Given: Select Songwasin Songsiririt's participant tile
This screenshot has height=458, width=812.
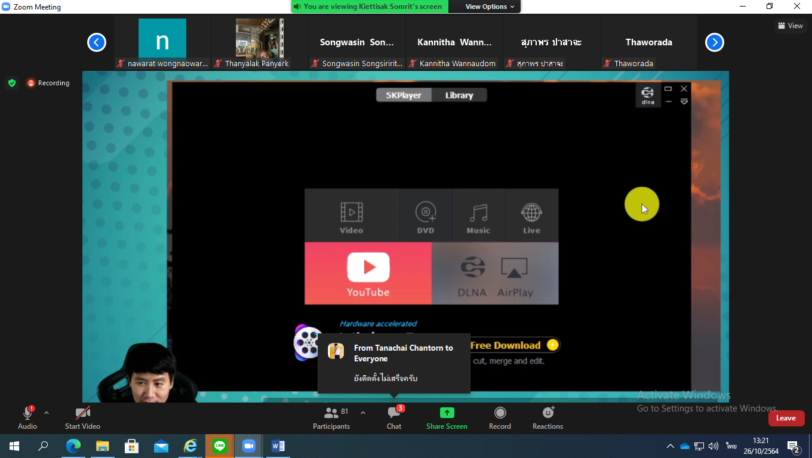Looking at the screenshot, I should pyautogui.click(x=357, y=42).
